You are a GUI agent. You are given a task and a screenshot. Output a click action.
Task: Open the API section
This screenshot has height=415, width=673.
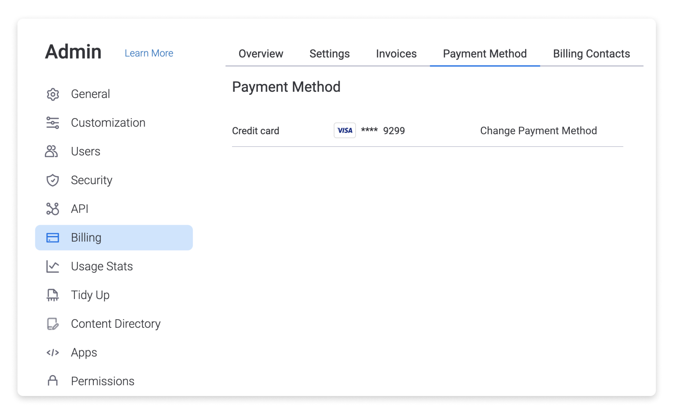tap(114, 209)
